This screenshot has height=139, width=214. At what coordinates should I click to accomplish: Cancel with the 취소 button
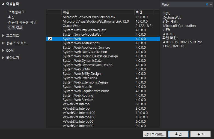coord(200,134)
